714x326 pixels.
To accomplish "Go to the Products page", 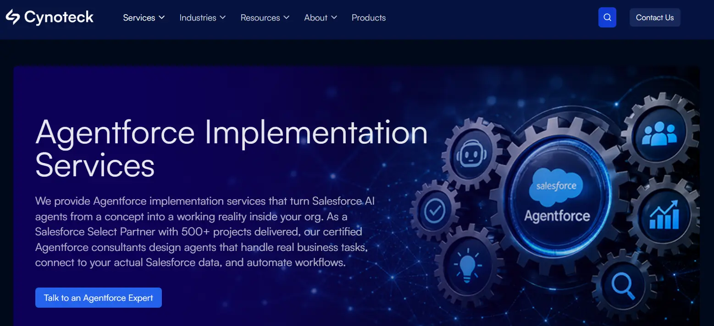I will (x=369, y=18).
